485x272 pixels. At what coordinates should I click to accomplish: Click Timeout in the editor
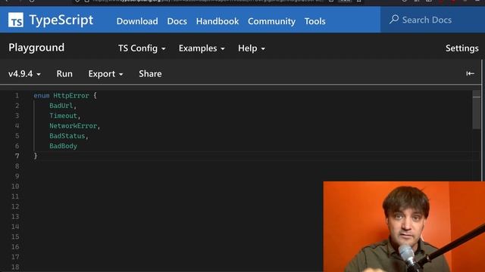pos(63,116)
